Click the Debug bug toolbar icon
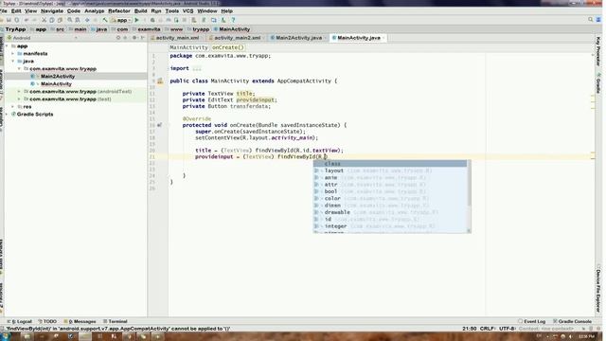This screenshot has height=341, width=606. [x=152, y=20]
